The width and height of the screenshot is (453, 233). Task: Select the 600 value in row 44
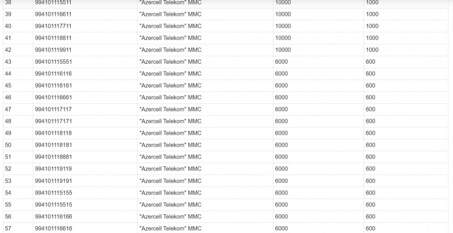(370, 73)
